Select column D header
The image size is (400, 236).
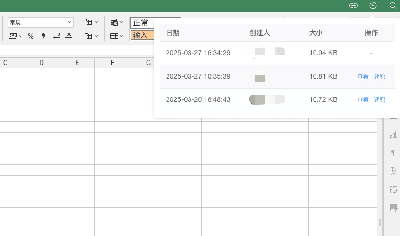click(x=41, y=62)
